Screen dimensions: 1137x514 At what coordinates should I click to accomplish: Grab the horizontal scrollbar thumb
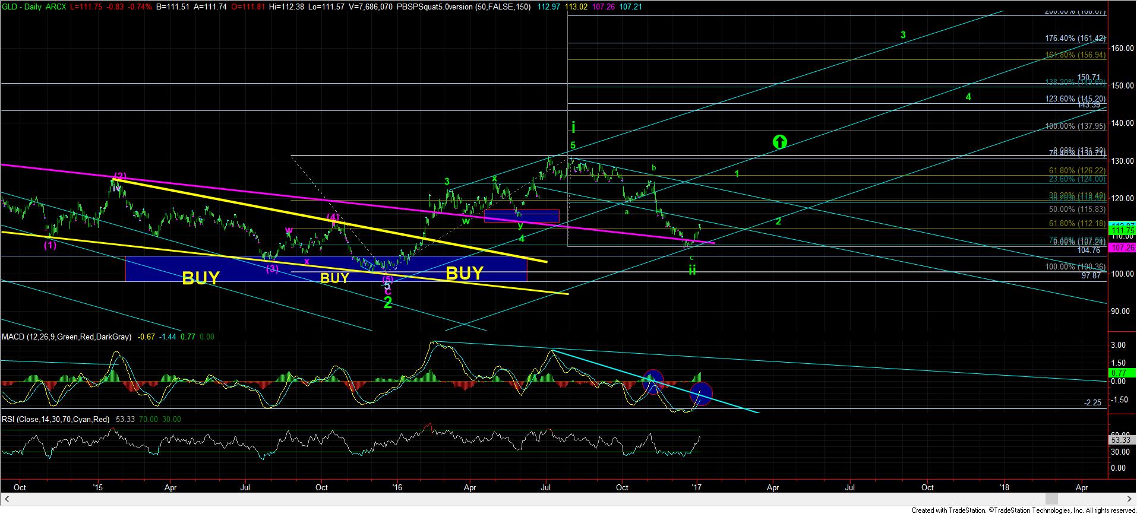(1051, 499)
